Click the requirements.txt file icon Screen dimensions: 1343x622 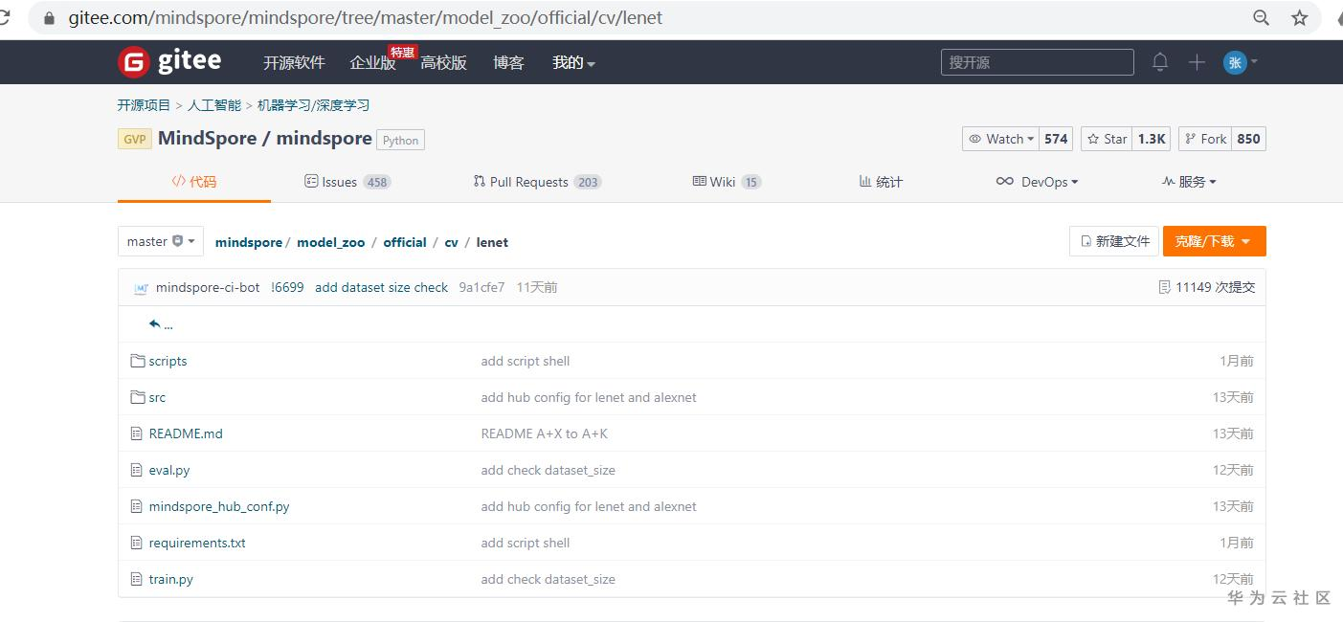[136, 543]
